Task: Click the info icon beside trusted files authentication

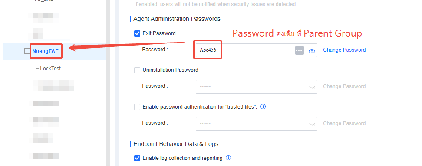Action: click(x=263, y=106)
